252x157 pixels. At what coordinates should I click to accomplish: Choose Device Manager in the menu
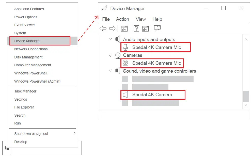click(27, 41)
